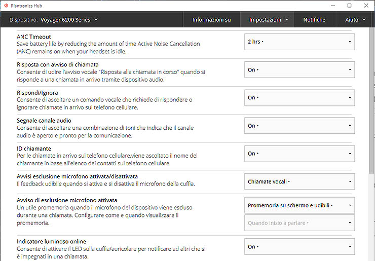Select the Chiamate vocali dropdown
This screenshot has width=375, height=261.
tap(299, 181)
